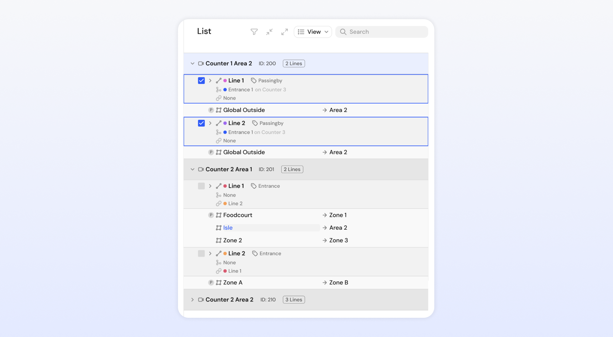This screenshot has width=613, height=337.
Task: Click linked Line 2 under Line 1 Entrance
Action: point(235,204)
